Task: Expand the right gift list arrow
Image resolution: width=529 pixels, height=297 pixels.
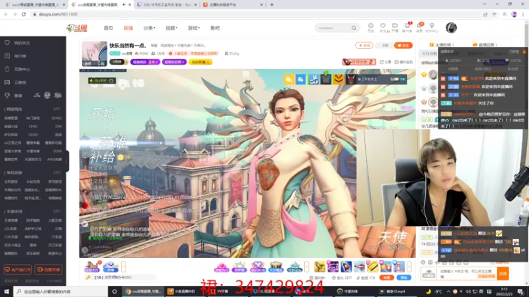Action: [409, 267]
